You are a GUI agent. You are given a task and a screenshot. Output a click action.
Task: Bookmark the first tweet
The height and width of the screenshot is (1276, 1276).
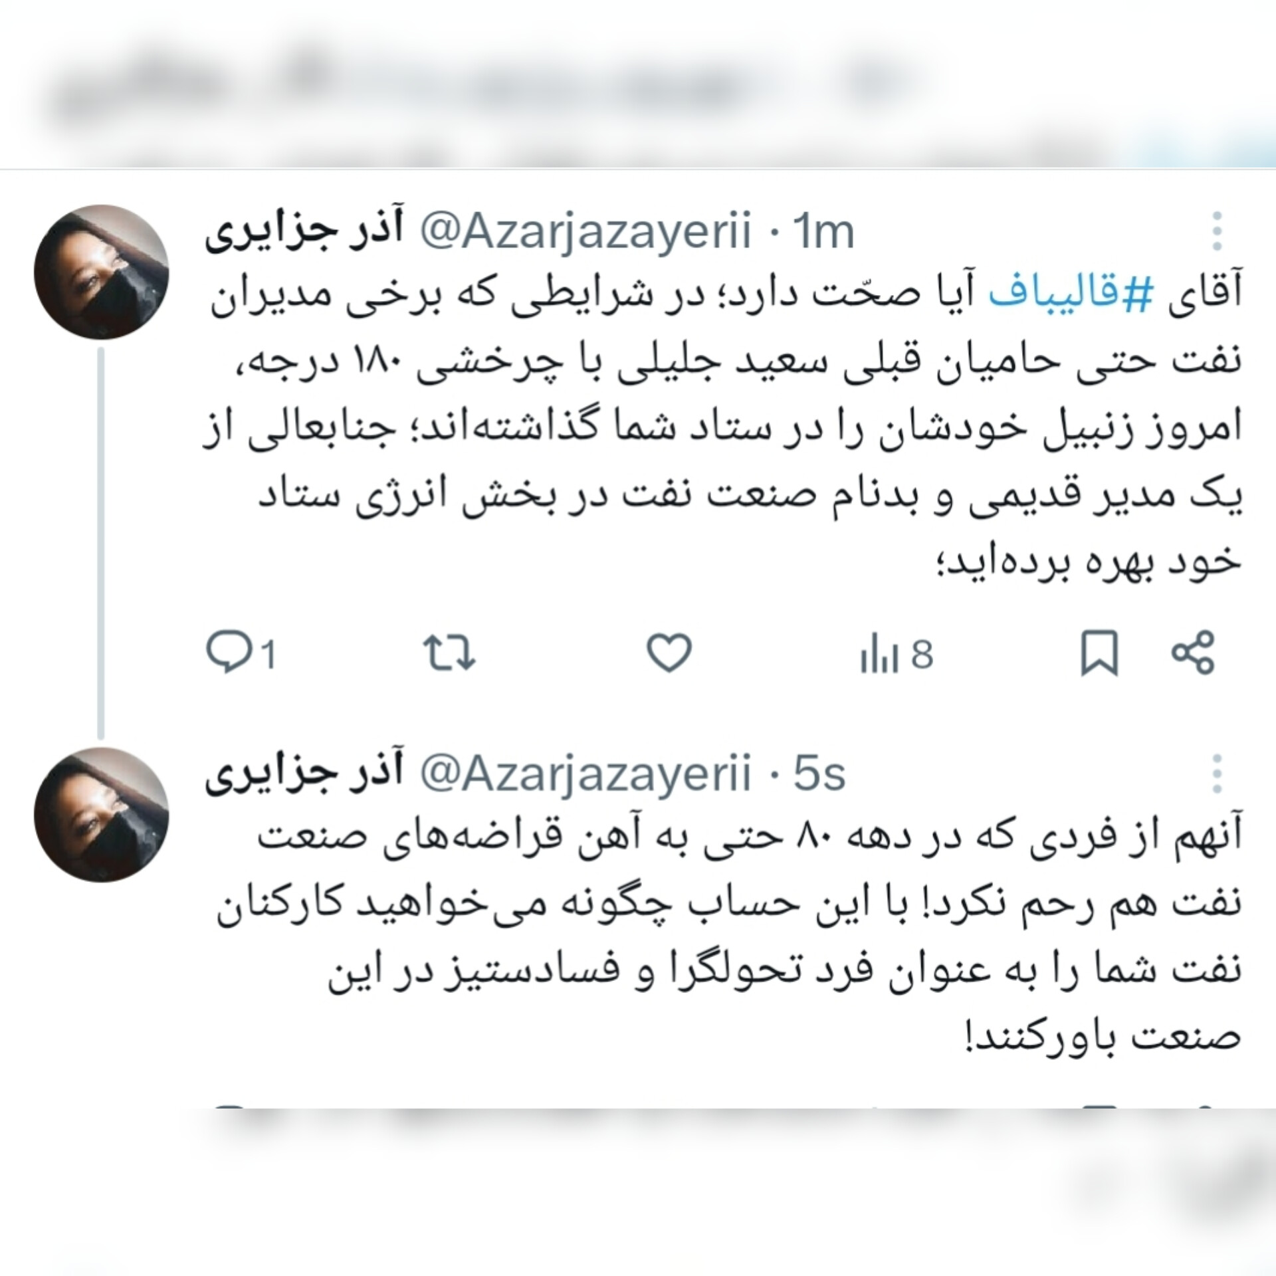(1100, 654)
